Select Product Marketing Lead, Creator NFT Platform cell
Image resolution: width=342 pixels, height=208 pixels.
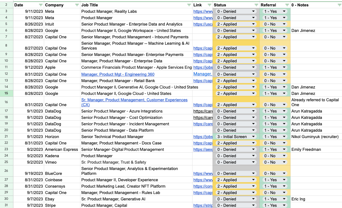pyautogui.click(x=136, y=186)
